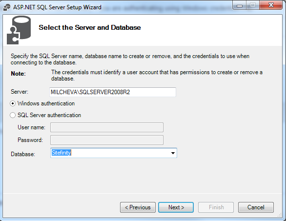Click the resize grip at window corner
The width and height of the screenshot is (286, 221).
tap(280, 215)
